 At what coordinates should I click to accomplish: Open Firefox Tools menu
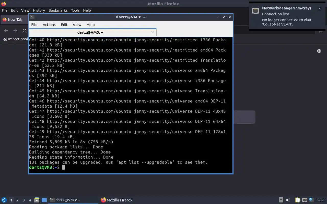(x=75, y=10)
